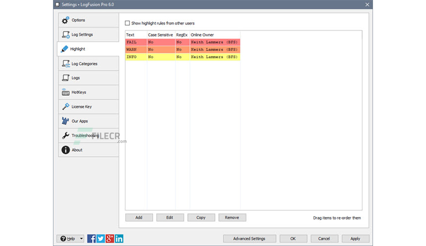Click the About info icon
The height and width of the screenshot is (246, 426).
point(65,150)
